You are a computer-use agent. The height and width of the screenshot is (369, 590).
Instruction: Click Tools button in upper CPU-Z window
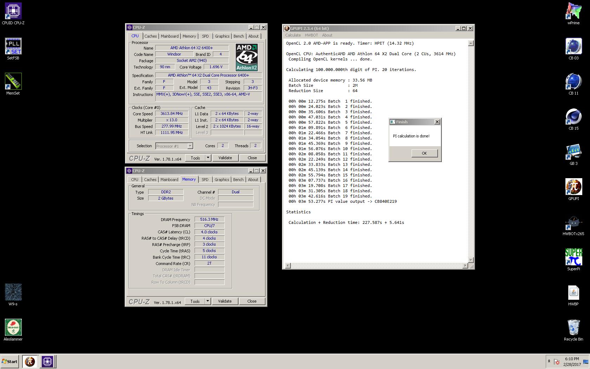[195, 158]
